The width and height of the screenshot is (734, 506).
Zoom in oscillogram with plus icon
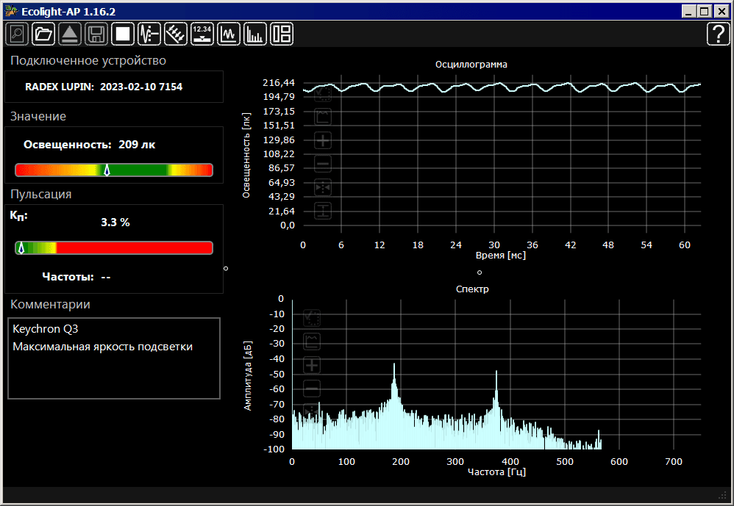(323, 140)
